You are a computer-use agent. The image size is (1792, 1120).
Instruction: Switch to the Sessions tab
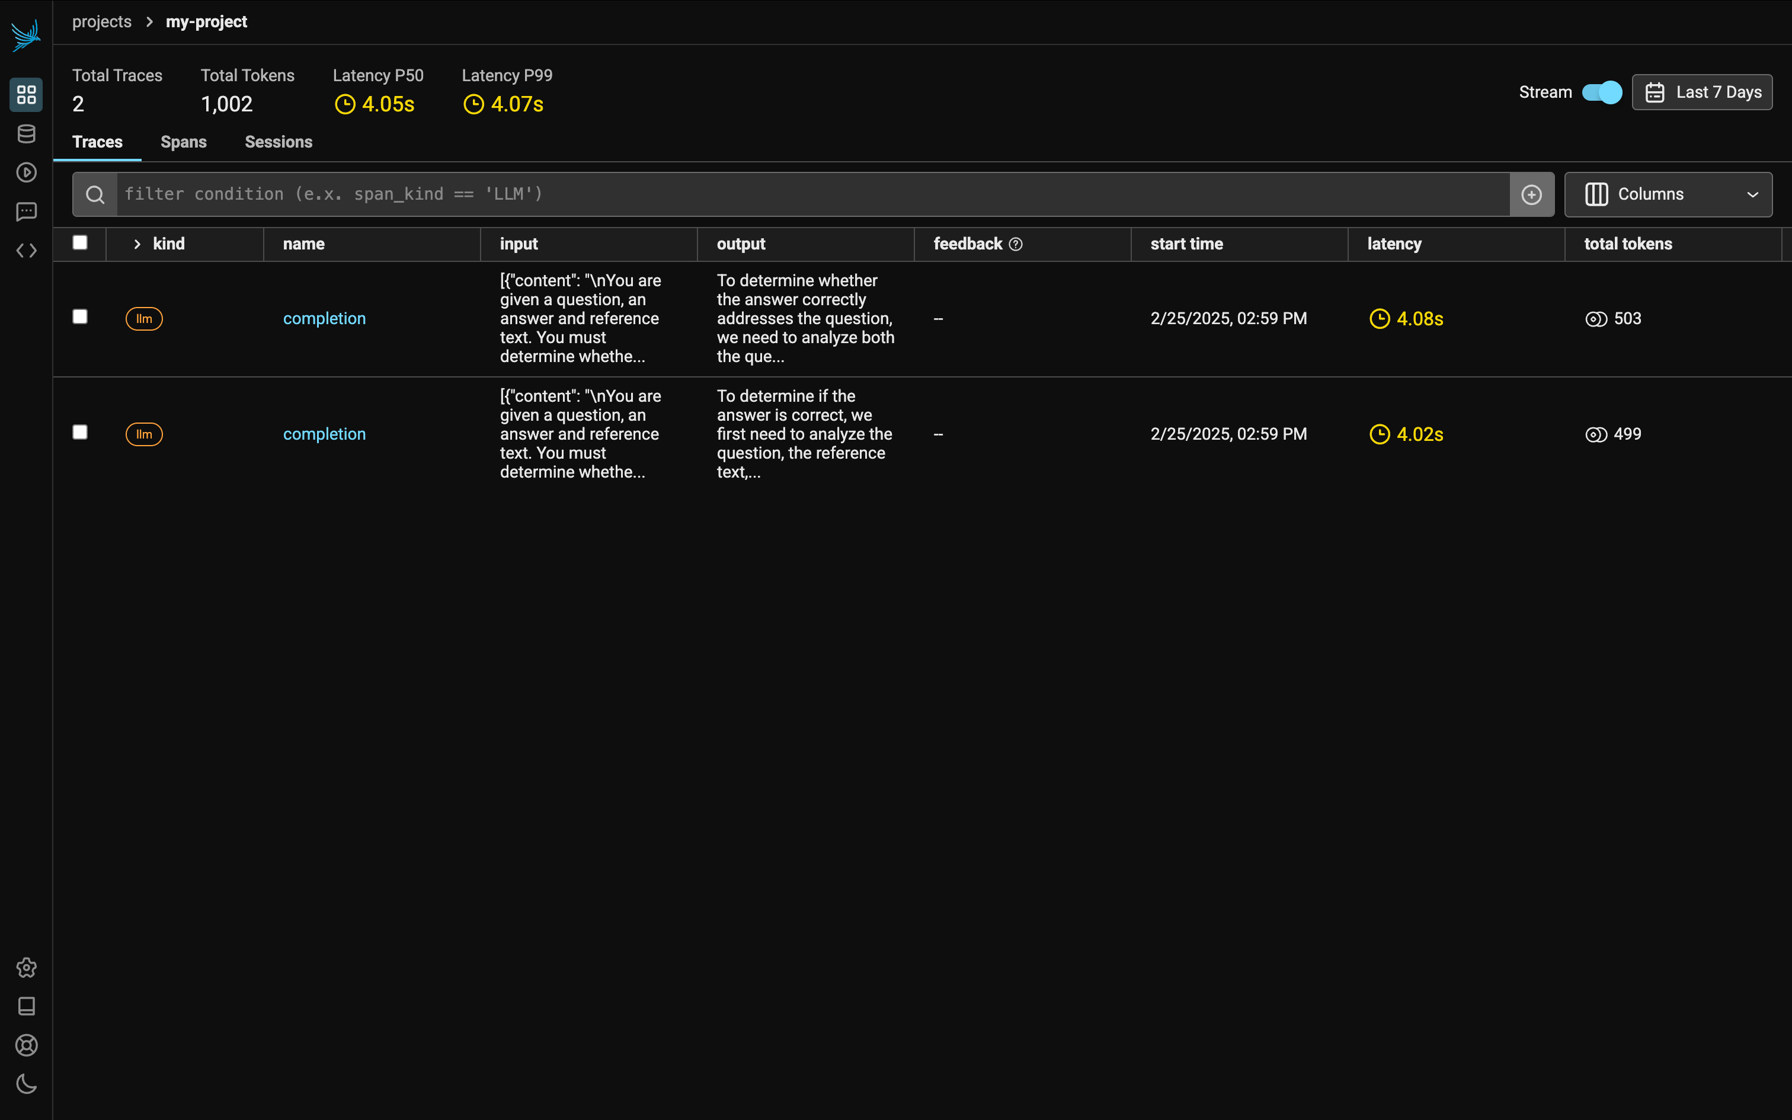pyautogui.click(x=279, y=142)
